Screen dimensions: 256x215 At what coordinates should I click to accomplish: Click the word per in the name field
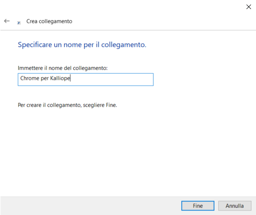click(45, 78)
